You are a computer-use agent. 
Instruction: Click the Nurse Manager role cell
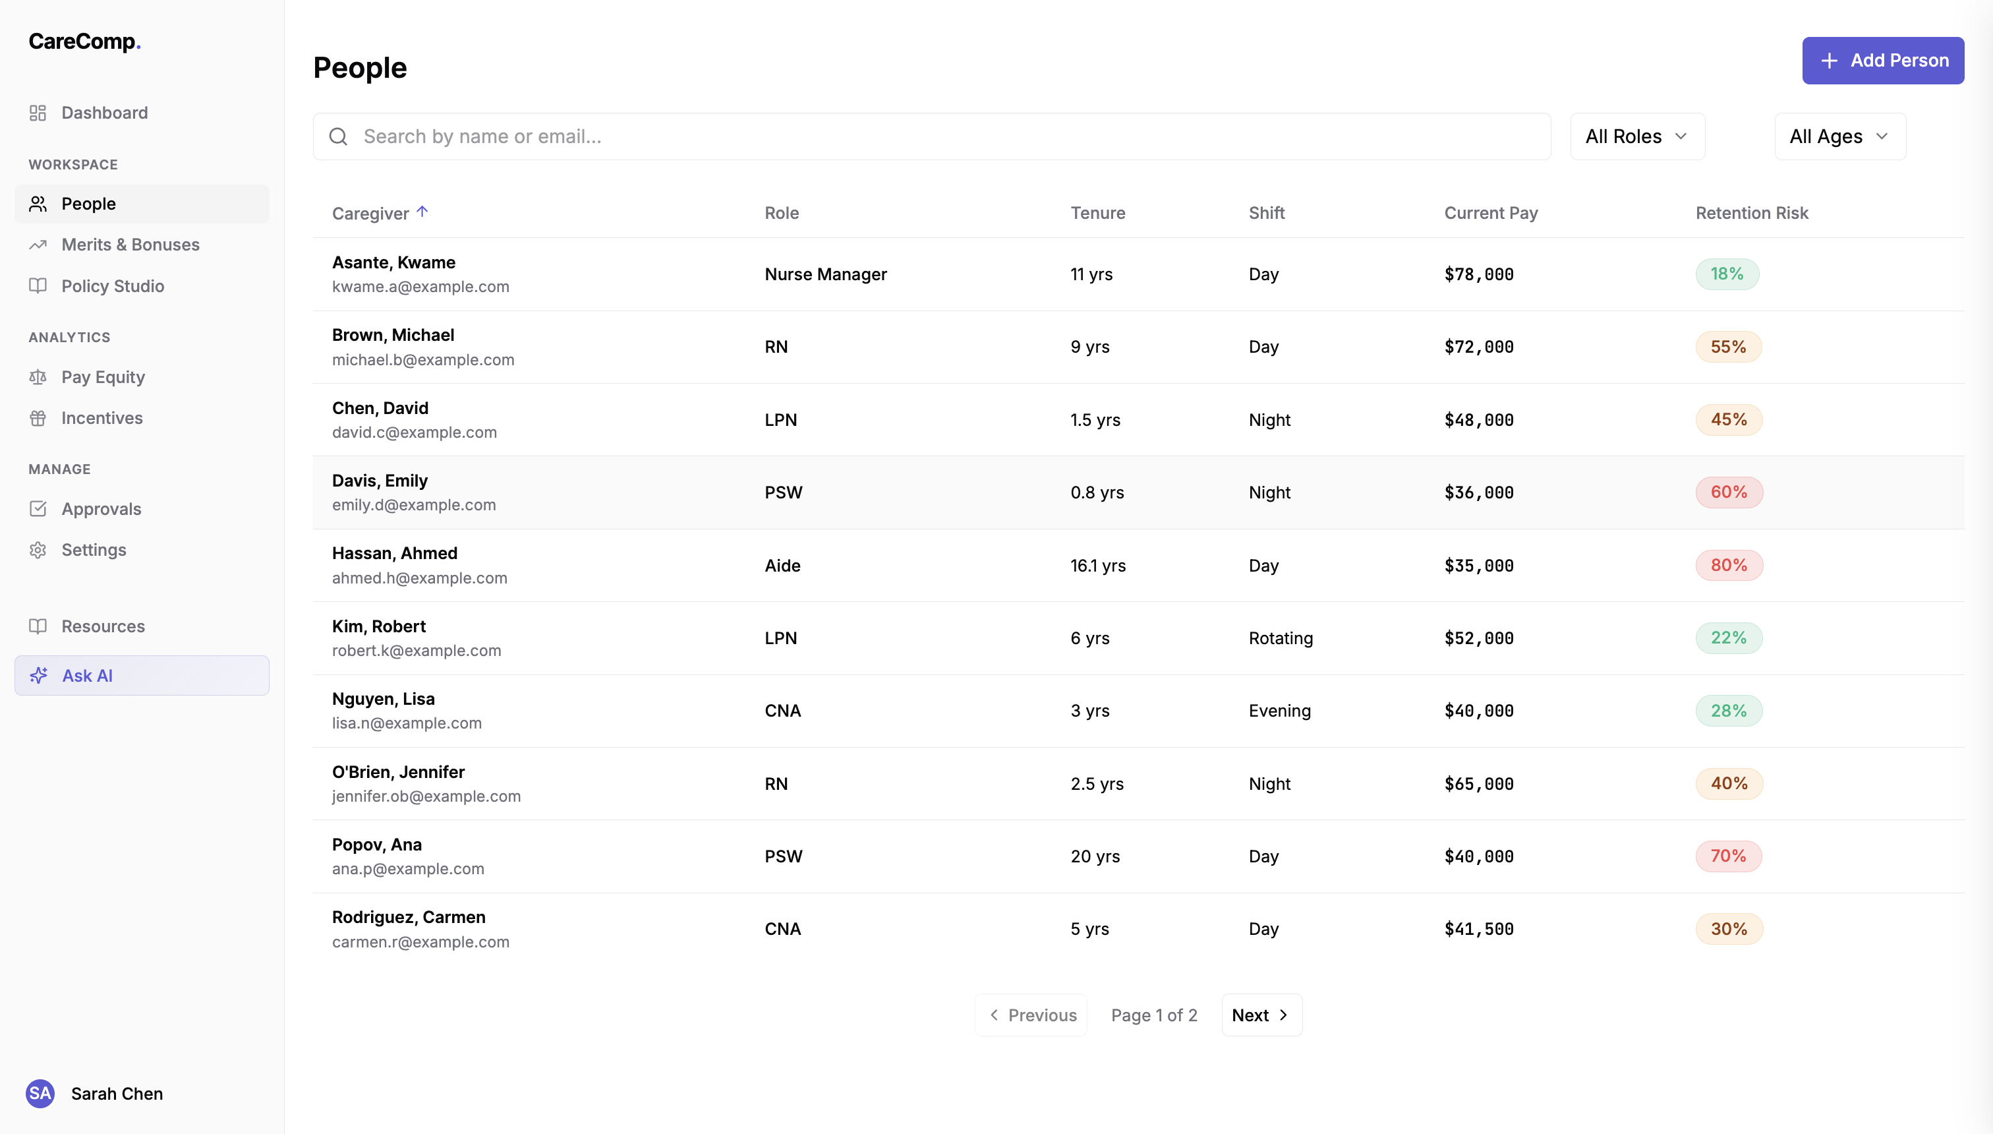click(x=826, y=274)
